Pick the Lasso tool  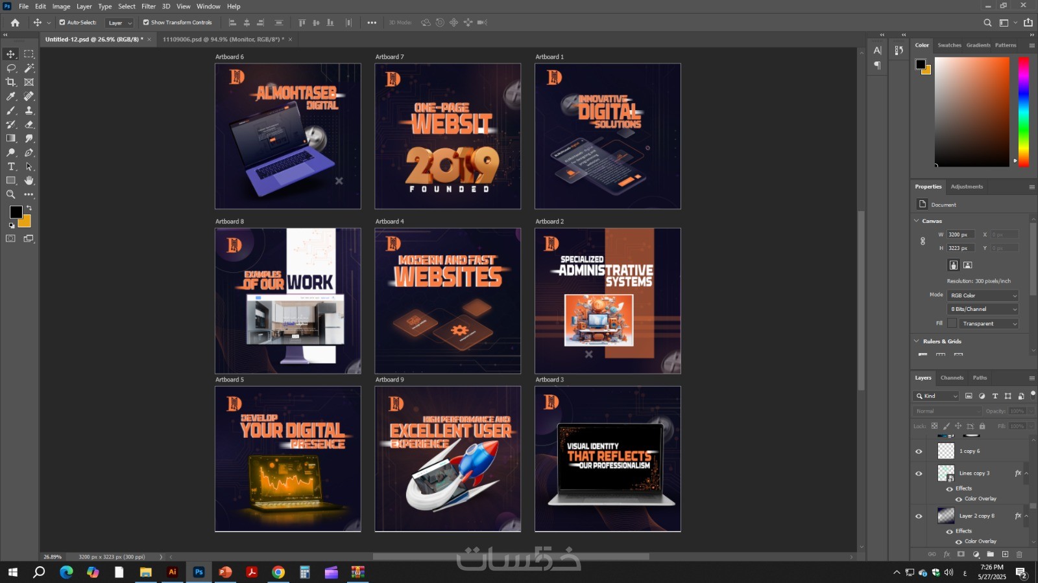(11, 68)
